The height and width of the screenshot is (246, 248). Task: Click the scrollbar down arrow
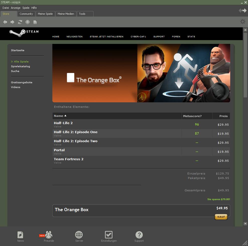[x=245, y=223]
